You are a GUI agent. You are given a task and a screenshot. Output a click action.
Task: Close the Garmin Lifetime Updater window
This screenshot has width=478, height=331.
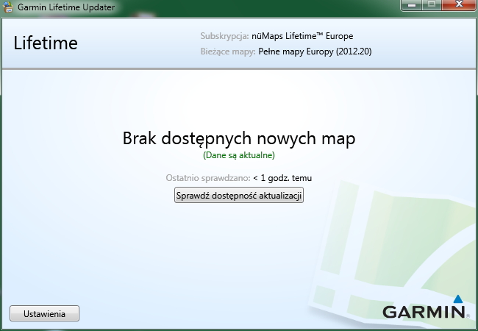pos(459,5)
